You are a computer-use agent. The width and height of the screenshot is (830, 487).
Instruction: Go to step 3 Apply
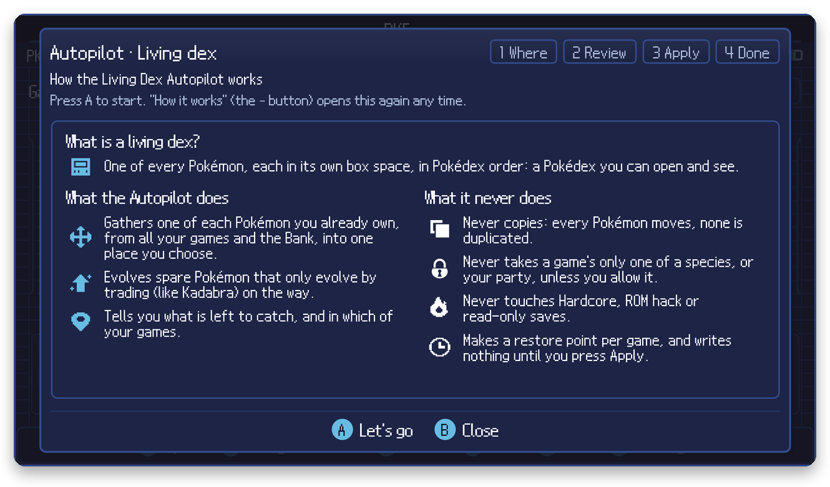pos(676,52)
